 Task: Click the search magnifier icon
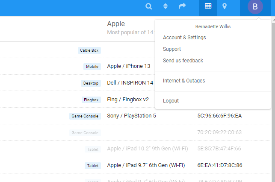click(x=149, y=6)
